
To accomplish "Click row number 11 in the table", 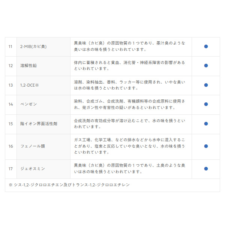I will (x=10, y=46).
